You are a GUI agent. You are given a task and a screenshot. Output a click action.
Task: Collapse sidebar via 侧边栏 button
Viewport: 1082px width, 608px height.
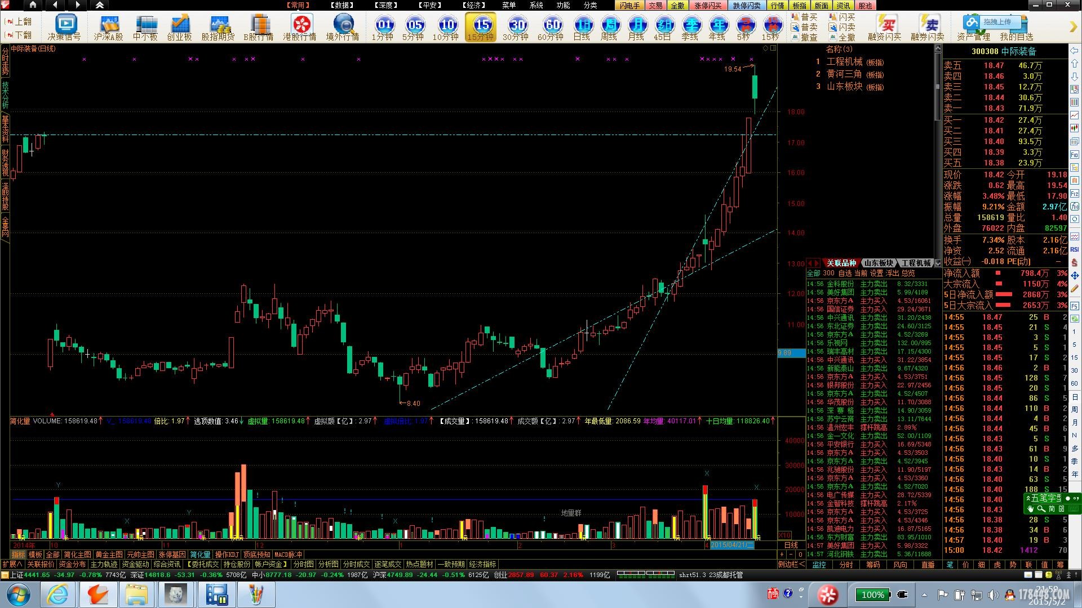pyautogui.click(x=792, y=564)
